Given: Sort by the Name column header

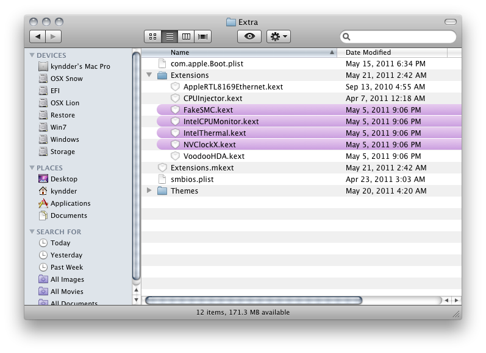Looking at the screenshot, I should 239,52.
